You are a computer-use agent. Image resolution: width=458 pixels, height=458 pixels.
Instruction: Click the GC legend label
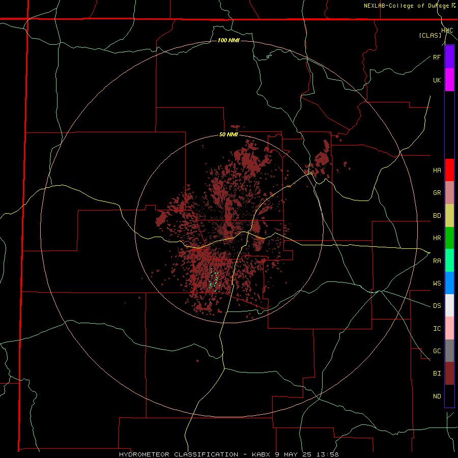437,351
